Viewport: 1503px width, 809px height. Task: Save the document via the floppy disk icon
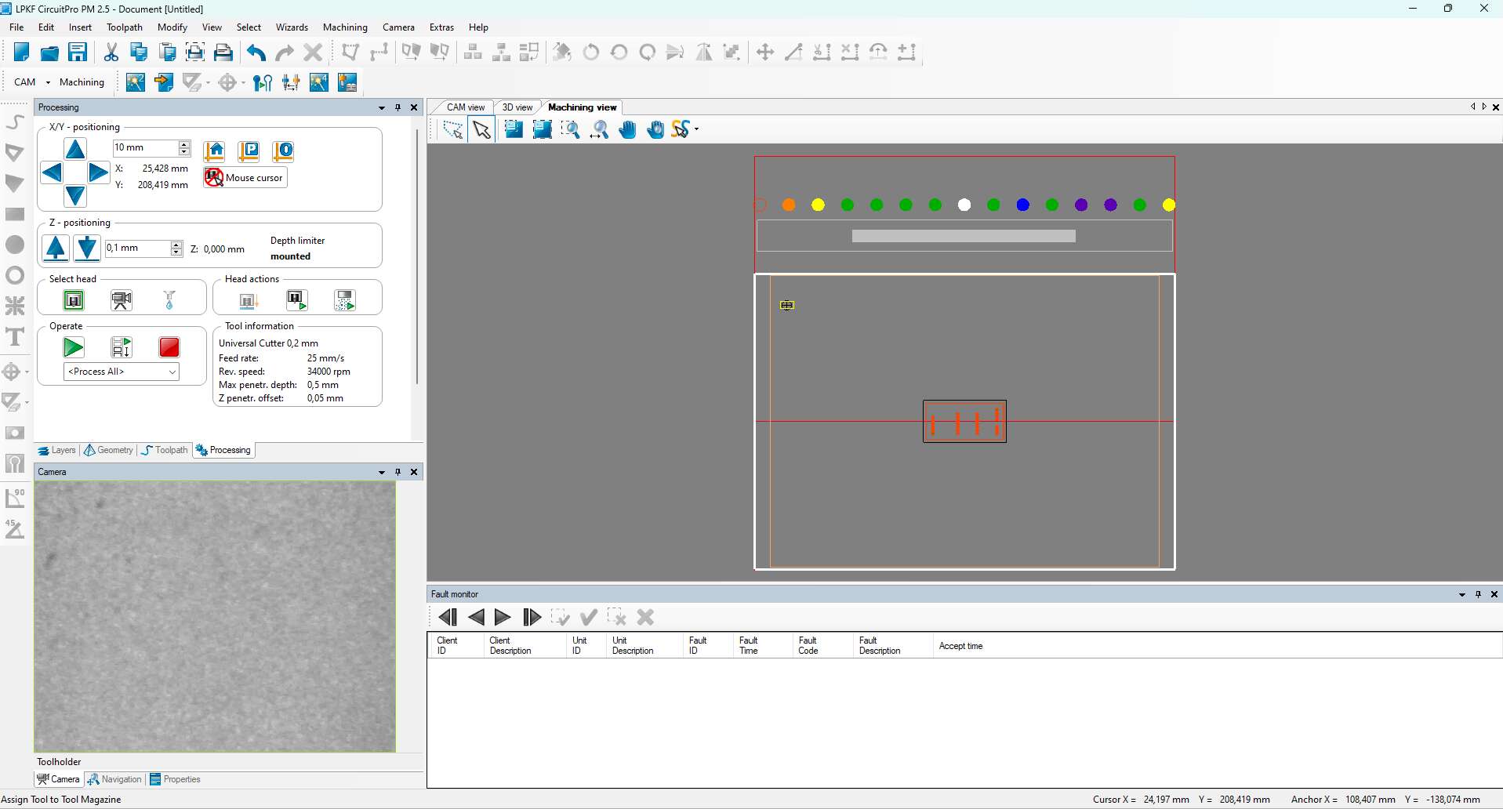[x=78, y=53]
